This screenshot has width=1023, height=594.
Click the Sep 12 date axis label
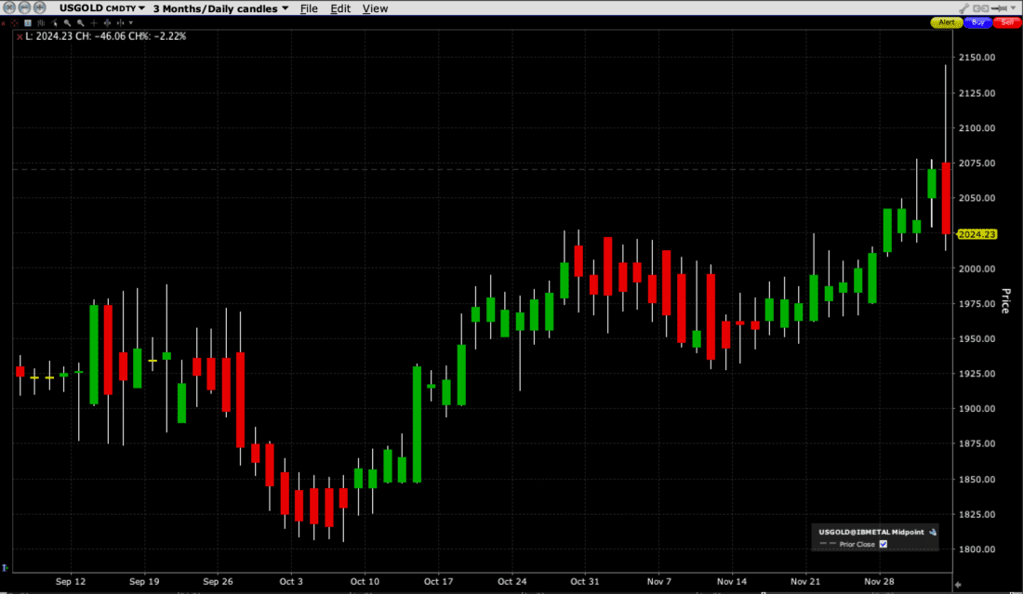71,582
